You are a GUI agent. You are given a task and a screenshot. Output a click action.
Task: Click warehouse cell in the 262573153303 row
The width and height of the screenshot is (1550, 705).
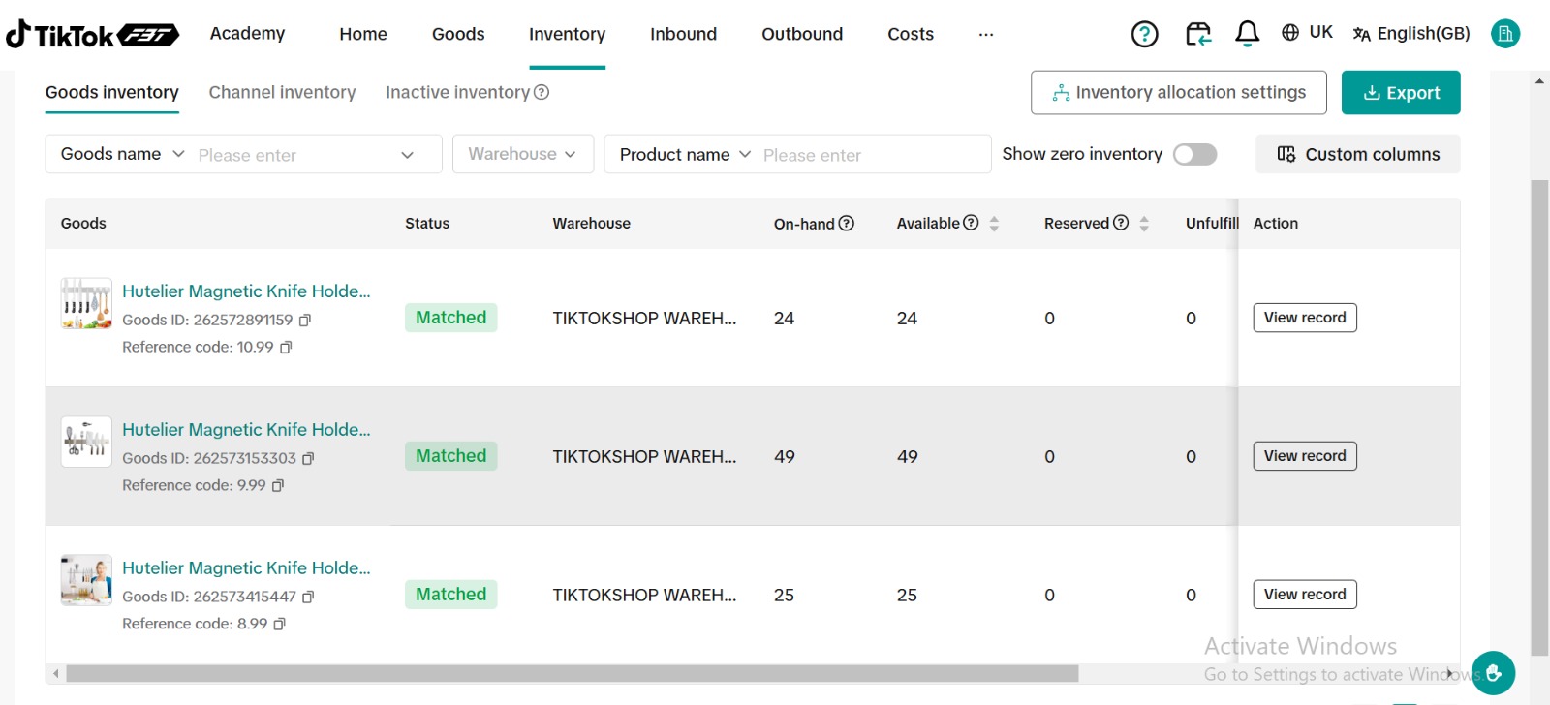[x=644, y=456]
